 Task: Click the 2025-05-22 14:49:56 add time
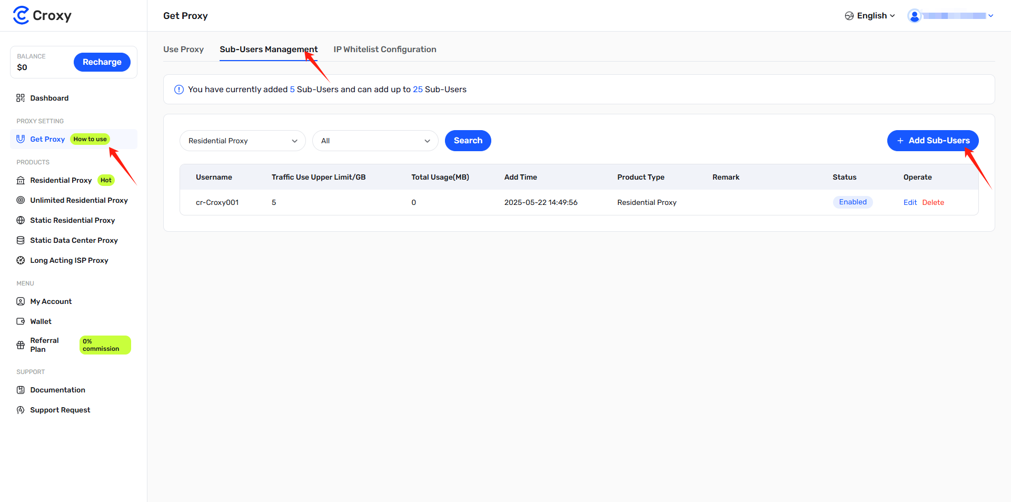pyautogui.click(x=541, y=202)
